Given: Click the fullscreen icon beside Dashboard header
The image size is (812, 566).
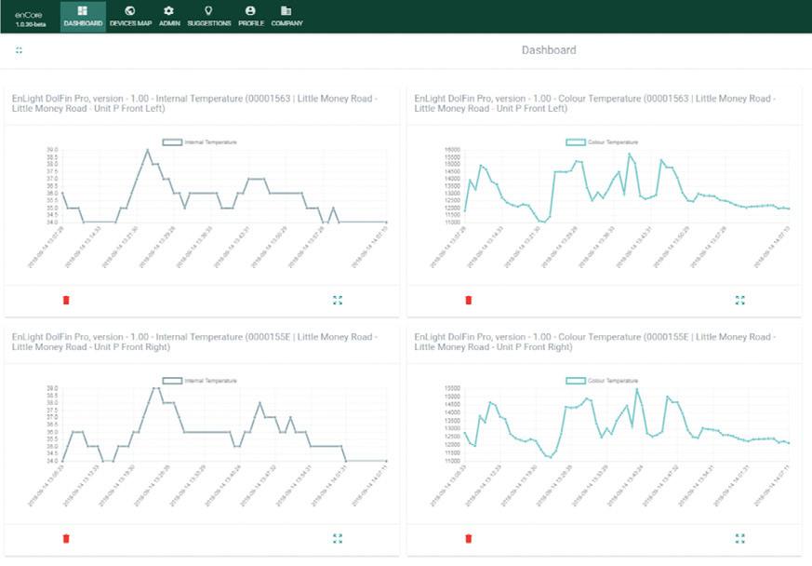Looking at the screenshot, I should (20, 50).
